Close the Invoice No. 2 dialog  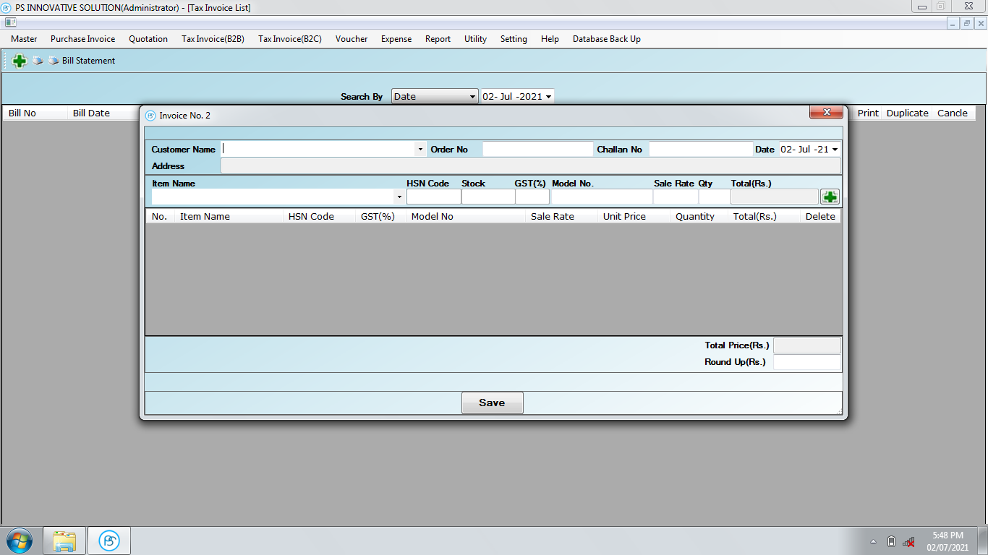(x=825, y=113)
